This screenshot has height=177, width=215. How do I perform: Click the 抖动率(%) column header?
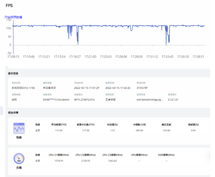click(112, 124)
